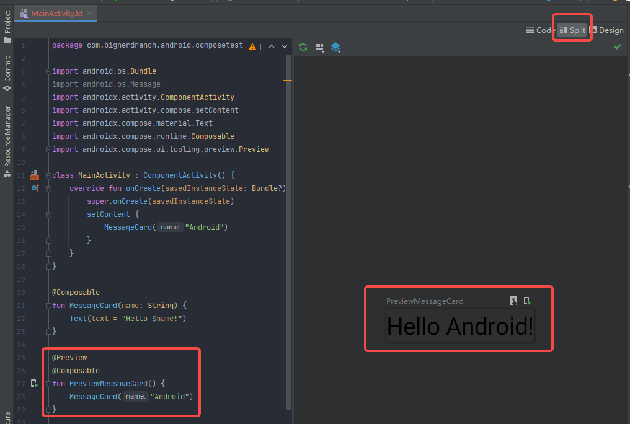This screenshot has height=424, width=630.
Task: Click the previous warning up arrow
Action: 272,45
